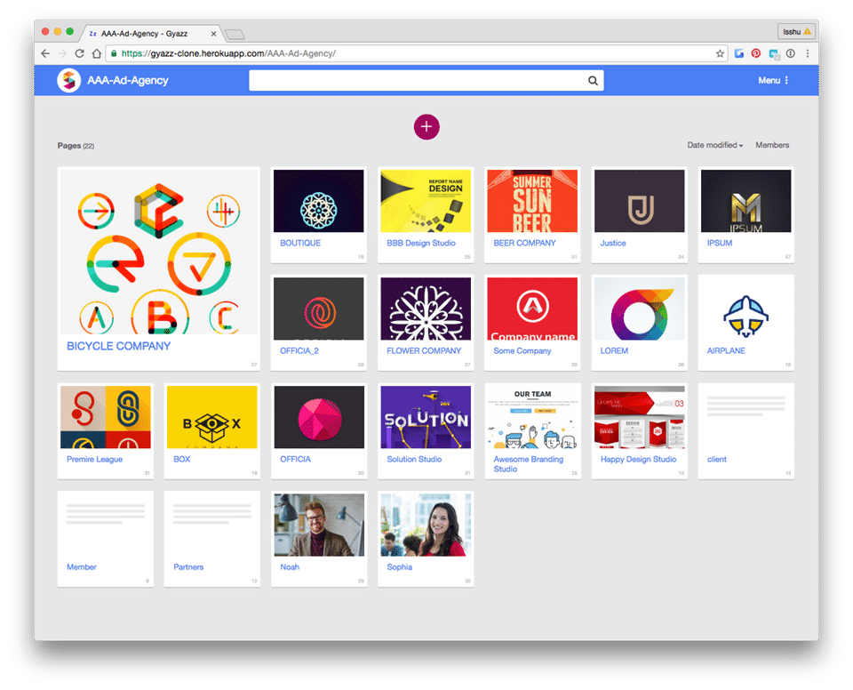Go to browser home page
Image resolution: width=853 pixels, height=690 pixels.
tap(96, 53)
